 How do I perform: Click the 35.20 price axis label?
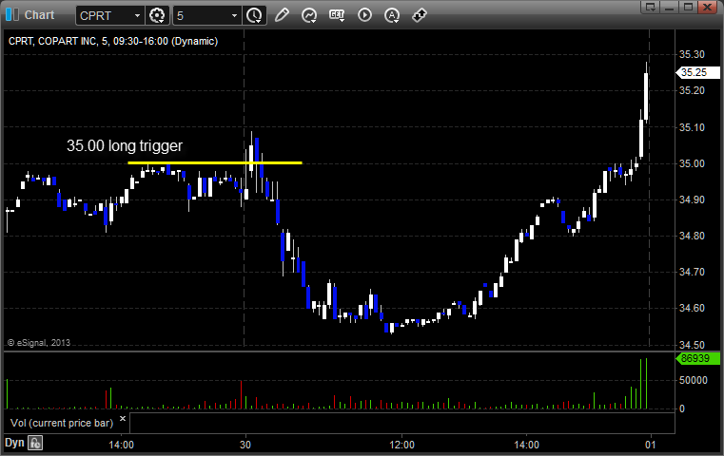pos(692,90)
